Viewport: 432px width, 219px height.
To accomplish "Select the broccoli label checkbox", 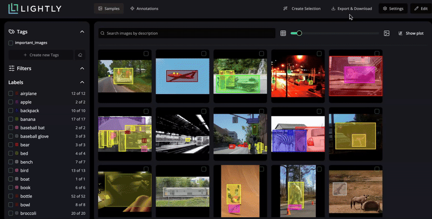I will click(10, 213).
